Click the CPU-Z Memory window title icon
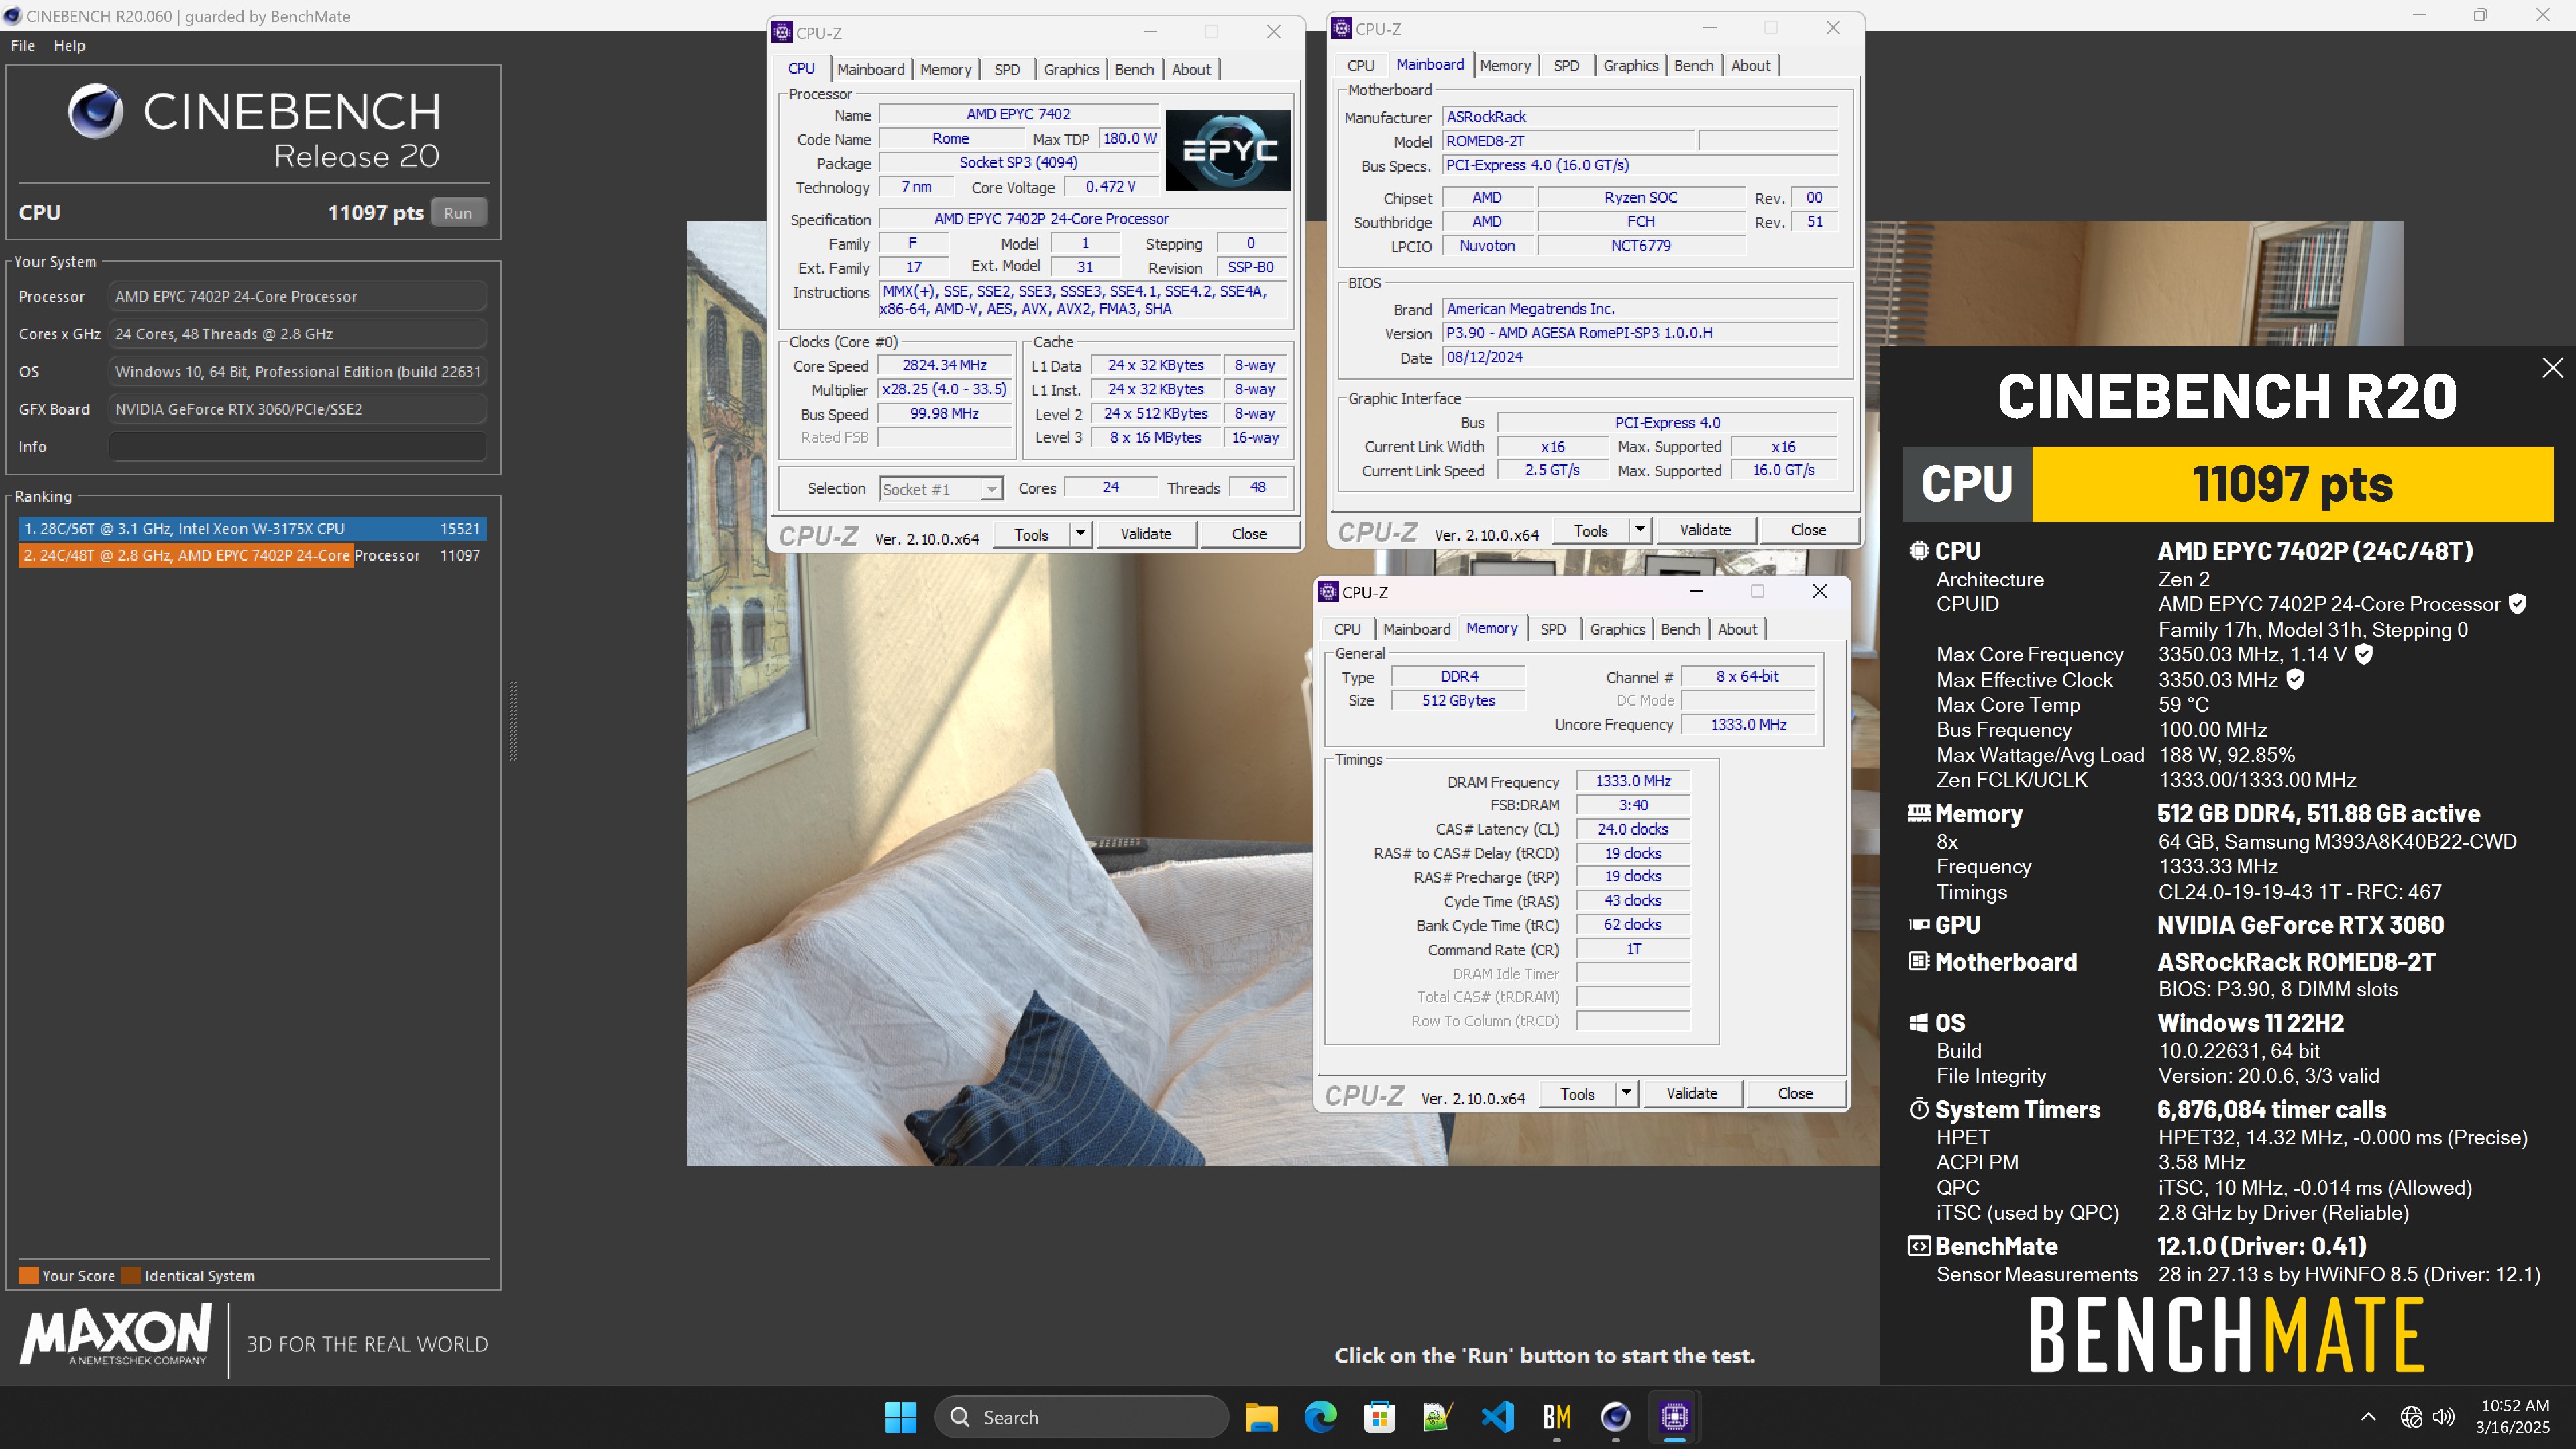Viewport: 2576px width, 1449px height. point(1328,592)
